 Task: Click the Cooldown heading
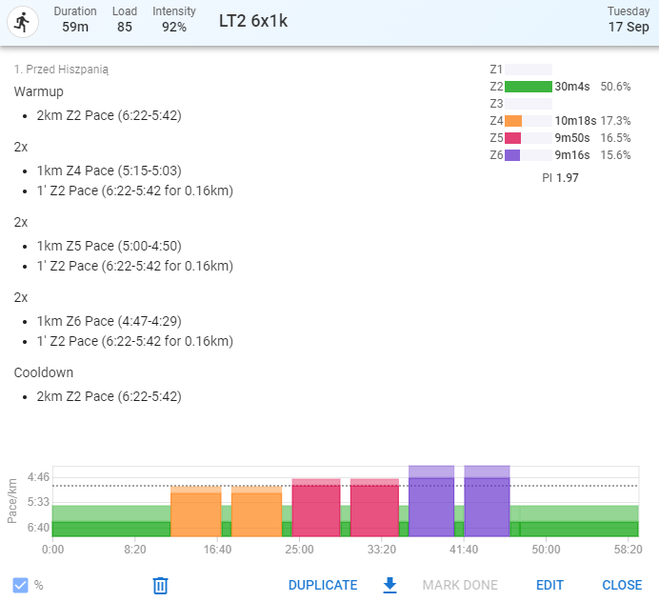(x=44, y=372)
